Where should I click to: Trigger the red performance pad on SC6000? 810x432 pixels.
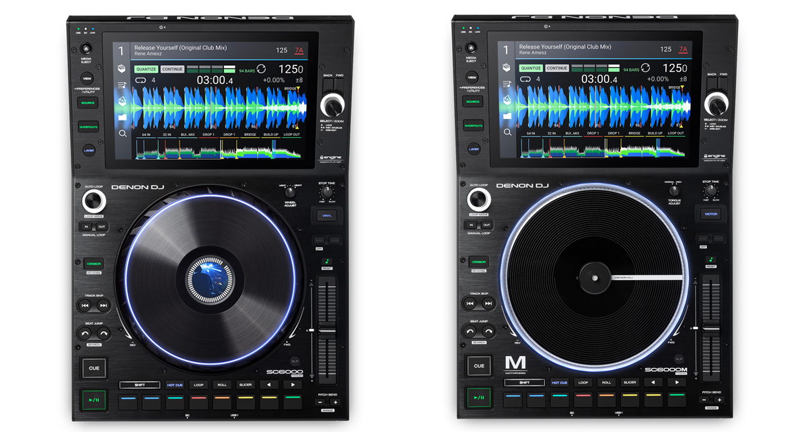point(198,402)
